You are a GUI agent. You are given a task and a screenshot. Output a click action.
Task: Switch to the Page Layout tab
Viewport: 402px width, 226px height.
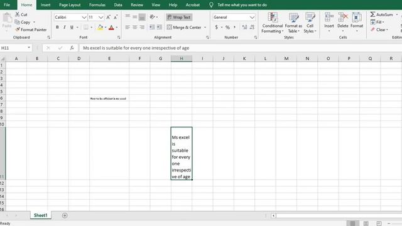click(70, 4)
